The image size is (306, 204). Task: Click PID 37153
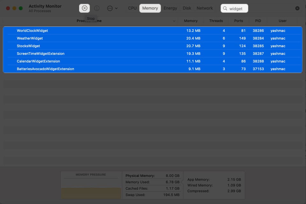tap(258, 69)
